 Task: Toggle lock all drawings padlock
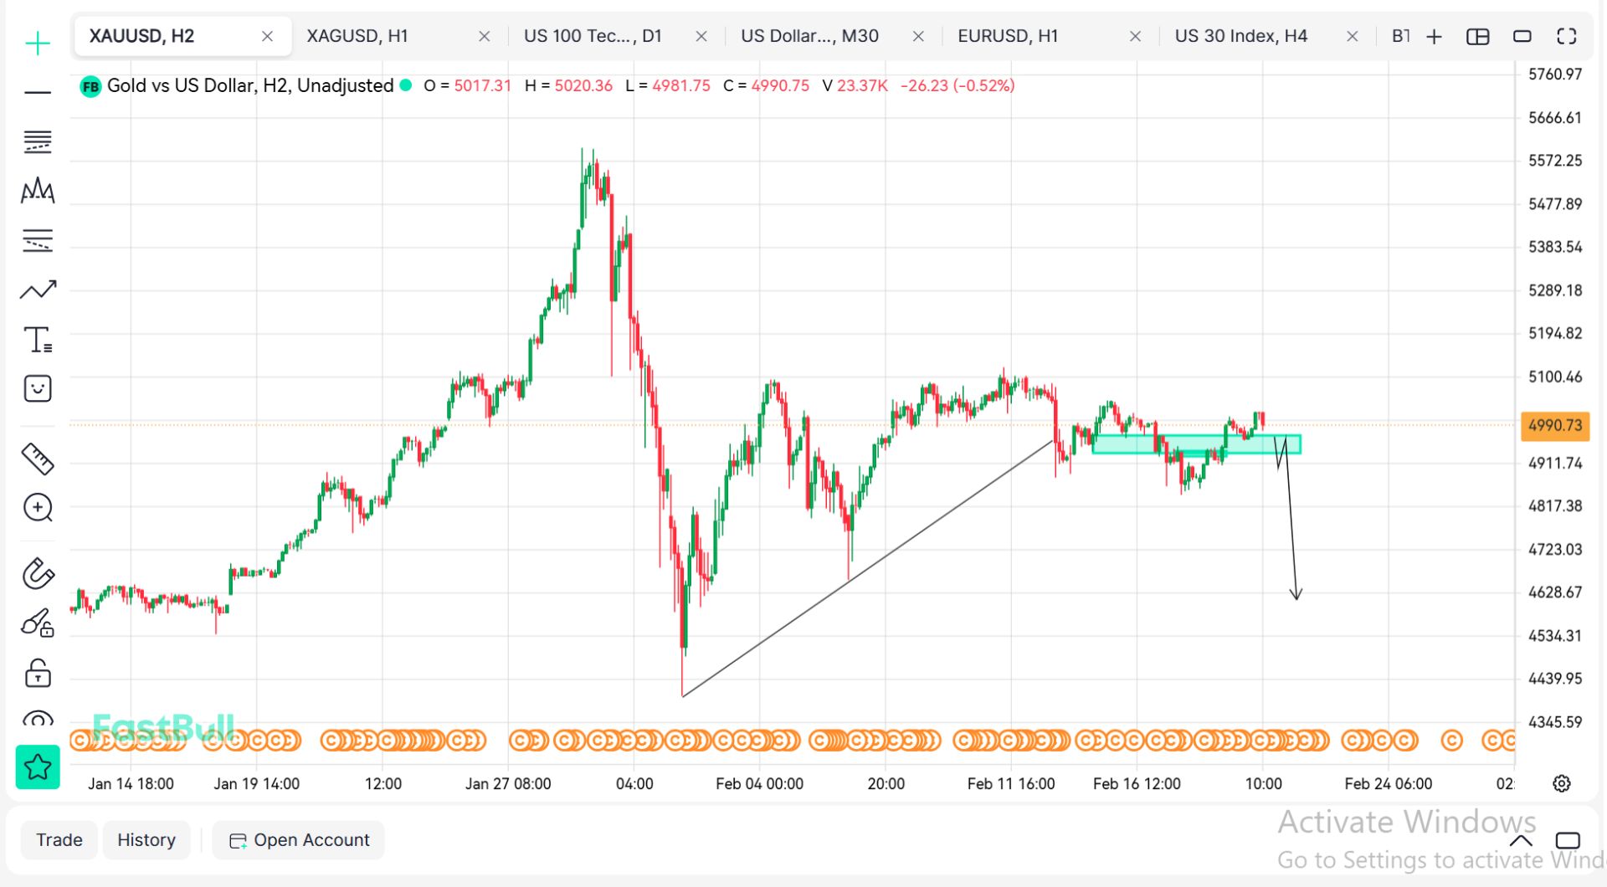[38, 674]
